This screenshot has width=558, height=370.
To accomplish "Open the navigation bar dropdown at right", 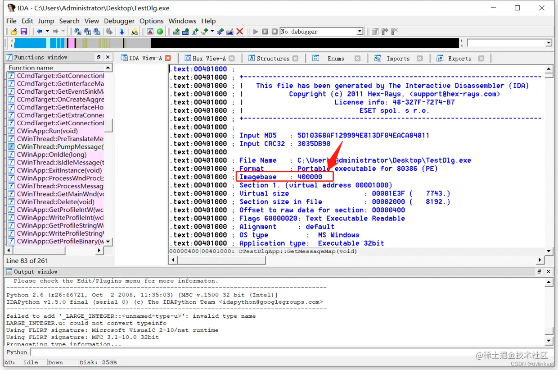I will (x=549, y=43).
